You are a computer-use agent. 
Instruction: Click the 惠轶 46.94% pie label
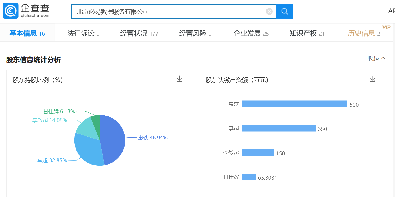click(152, 138)
